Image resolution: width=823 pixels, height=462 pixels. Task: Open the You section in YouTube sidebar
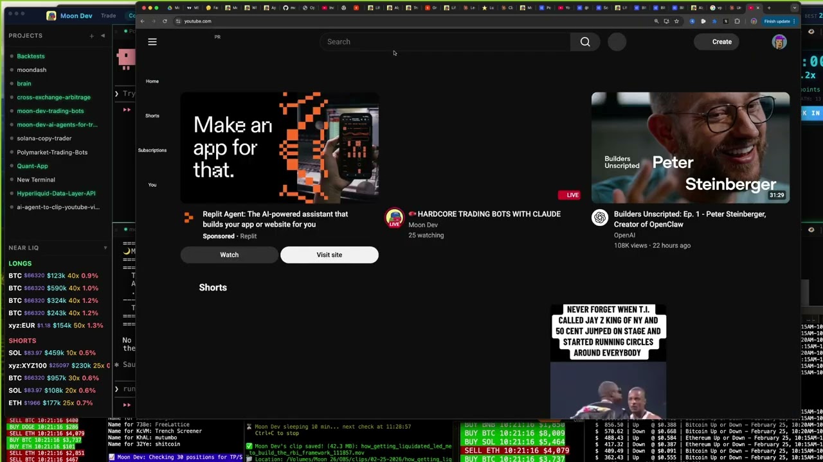(152, 185)
